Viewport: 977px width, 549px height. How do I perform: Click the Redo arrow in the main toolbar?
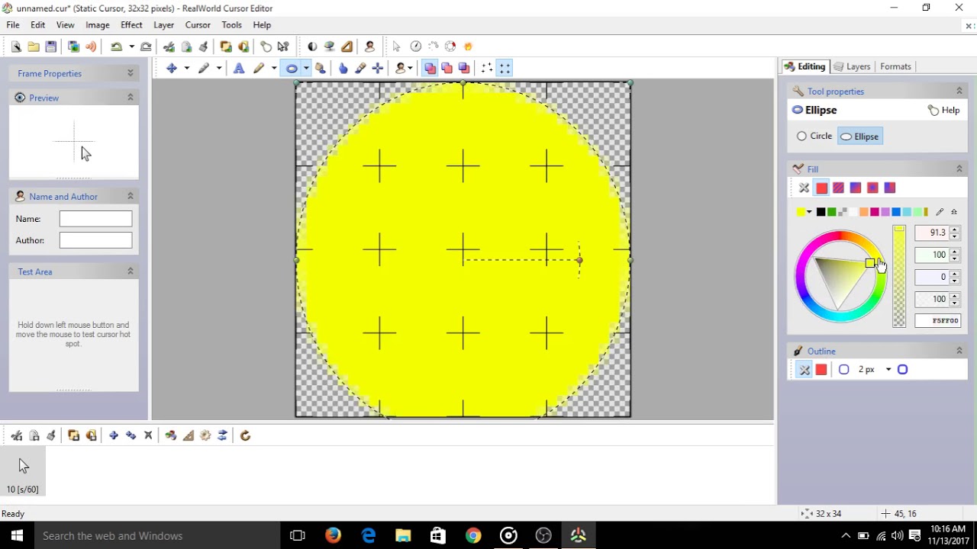(x=146, y=47)
